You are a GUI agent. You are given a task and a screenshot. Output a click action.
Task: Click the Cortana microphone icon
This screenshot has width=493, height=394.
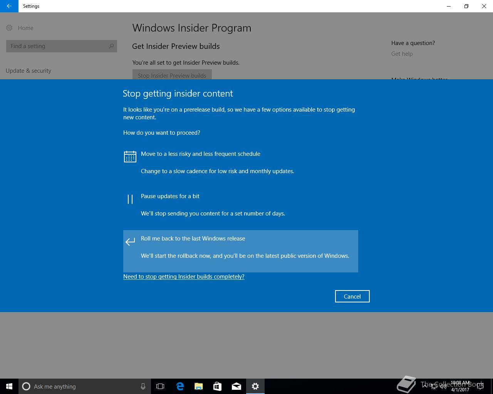click(143, 386)
